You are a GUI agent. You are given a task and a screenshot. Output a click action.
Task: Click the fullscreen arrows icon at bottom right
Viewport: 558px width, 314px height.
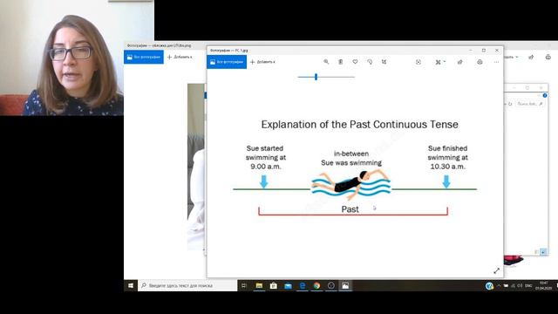[496, 271]
